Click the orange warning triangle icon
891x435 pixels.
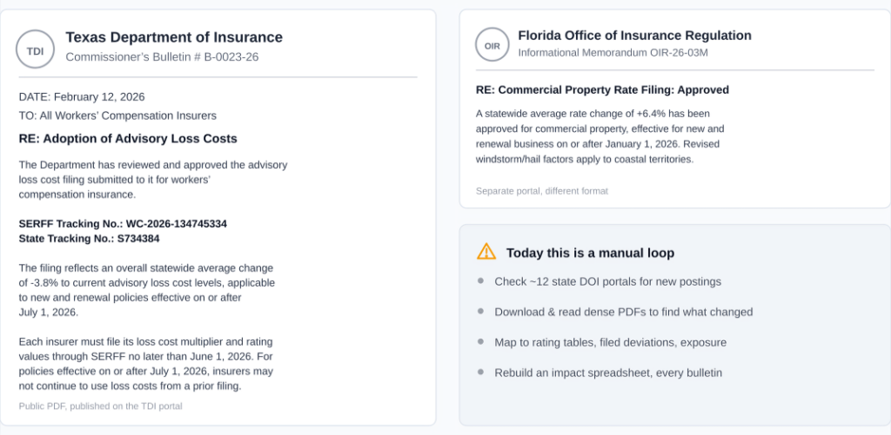(x=486, y=252)
